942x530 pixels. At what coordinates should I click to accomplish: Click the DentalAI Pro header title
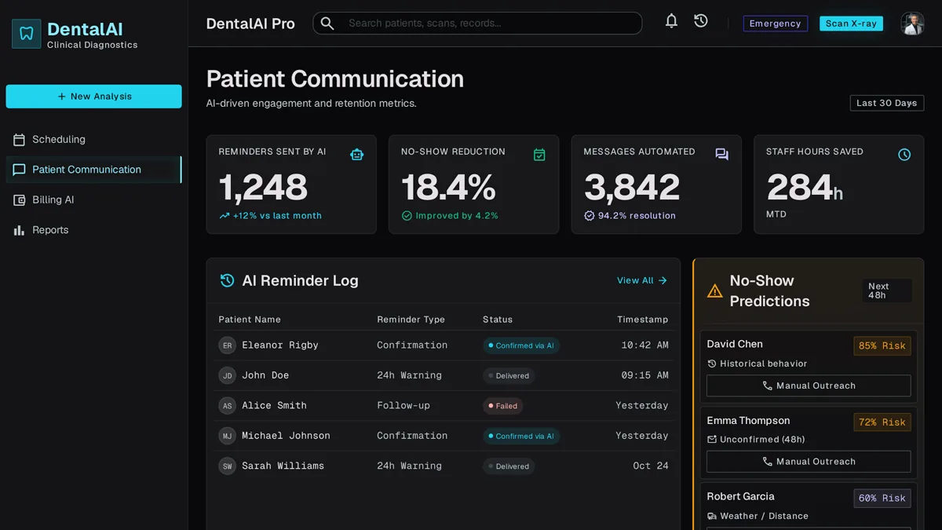click(x=250, y=24)
